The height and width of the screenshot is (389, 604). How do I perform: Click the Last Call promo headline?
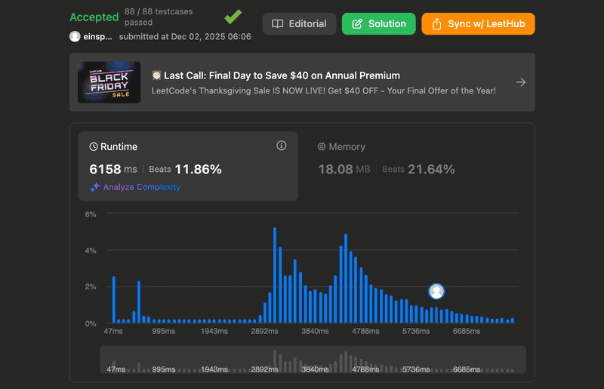[x=276, y=75]
